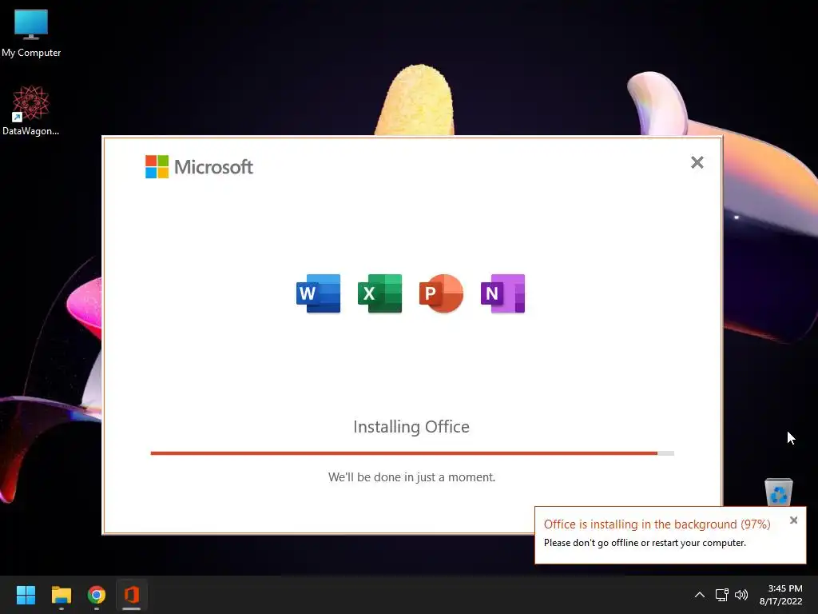Click 'Please don't go offline' message text
The image size is (818, 614).
[x=645, y=543]
